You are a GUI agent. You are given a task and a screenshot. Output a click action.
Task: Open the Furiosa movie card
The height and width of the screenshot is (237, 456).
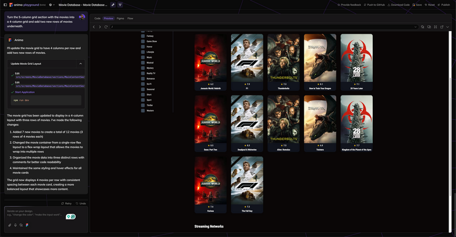[x=210, y=185]
